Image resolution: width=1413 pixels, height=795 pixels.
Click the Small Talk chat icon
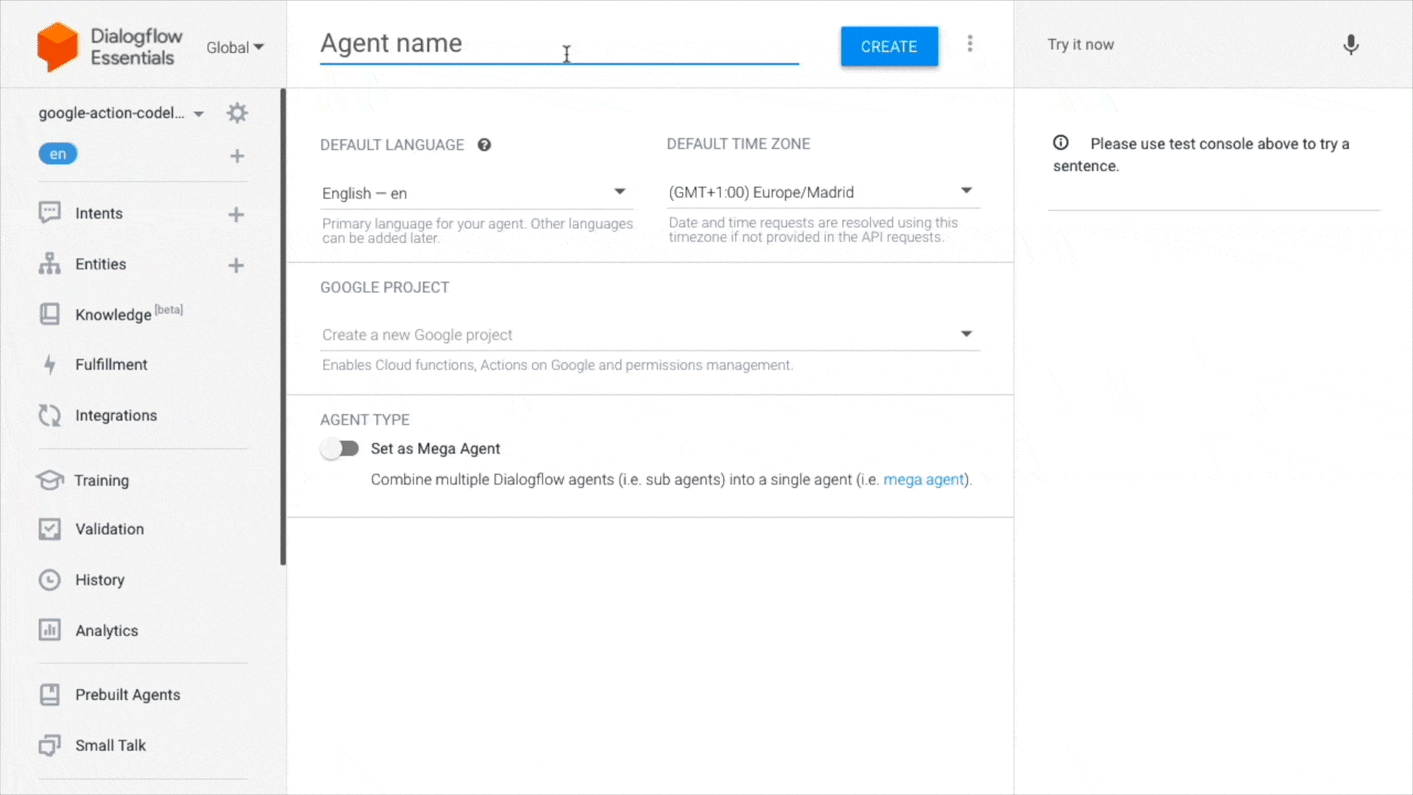(x=49, y=746)
